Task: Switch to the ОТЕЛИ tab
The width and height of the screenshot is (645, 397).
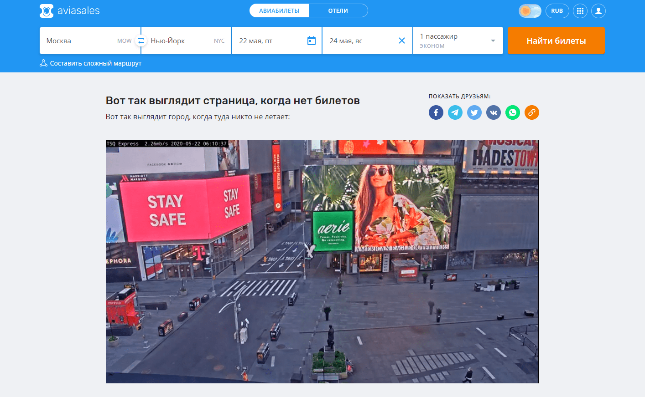Action: [x=338, y=10]
